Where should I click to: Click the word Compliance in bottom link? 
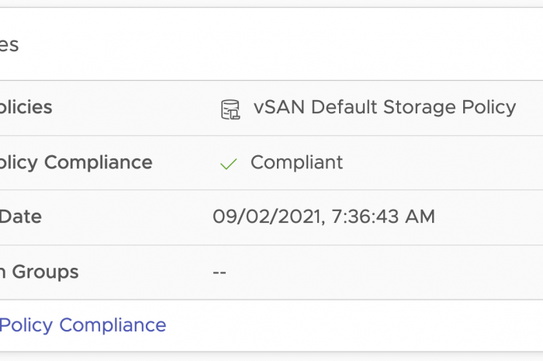click(x=112, y=325)
